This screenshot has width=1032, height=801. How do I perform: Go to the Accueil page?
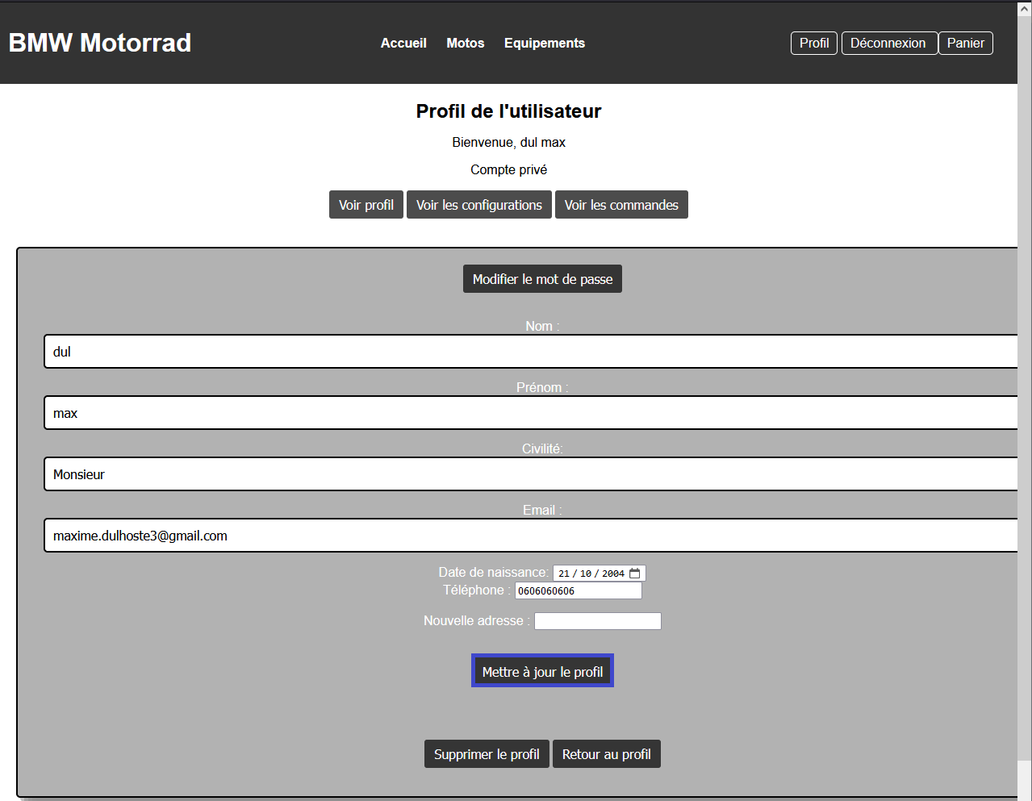tap(403, 44)
